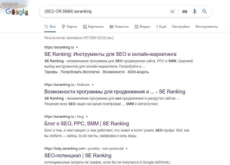Open the on-screen keyboard icon
Image resolution: width=230 pixels, height=165 pixels.
185,11
